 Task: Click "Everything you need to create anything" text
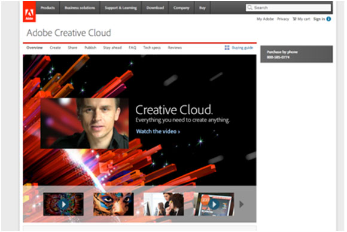[x=182, y=120]
